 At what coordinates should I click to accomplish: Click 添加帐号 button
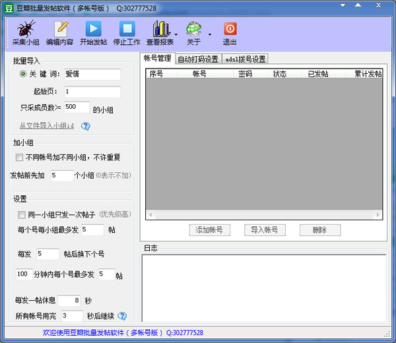click(210, 230)
